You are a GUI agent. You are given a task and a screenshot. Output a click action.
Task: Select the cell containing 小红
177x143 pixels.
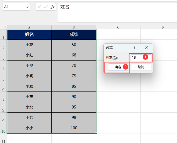point(29,55)
